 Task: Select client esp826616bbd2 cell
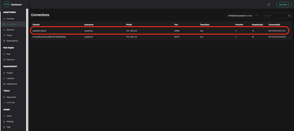click(x=39, y=31)
